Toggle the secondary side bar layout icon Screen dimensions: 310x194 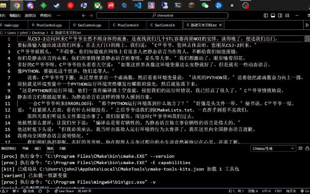[280, 15]
